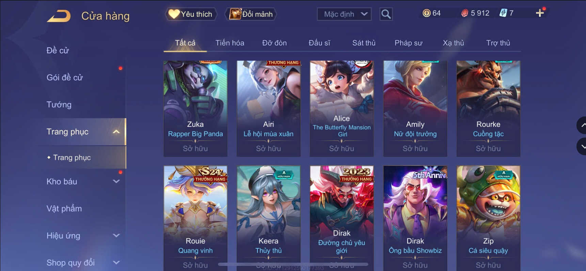Switch to the Tiến hóa tab
This screenshot has height=271, width=586.
pos(229,43)
